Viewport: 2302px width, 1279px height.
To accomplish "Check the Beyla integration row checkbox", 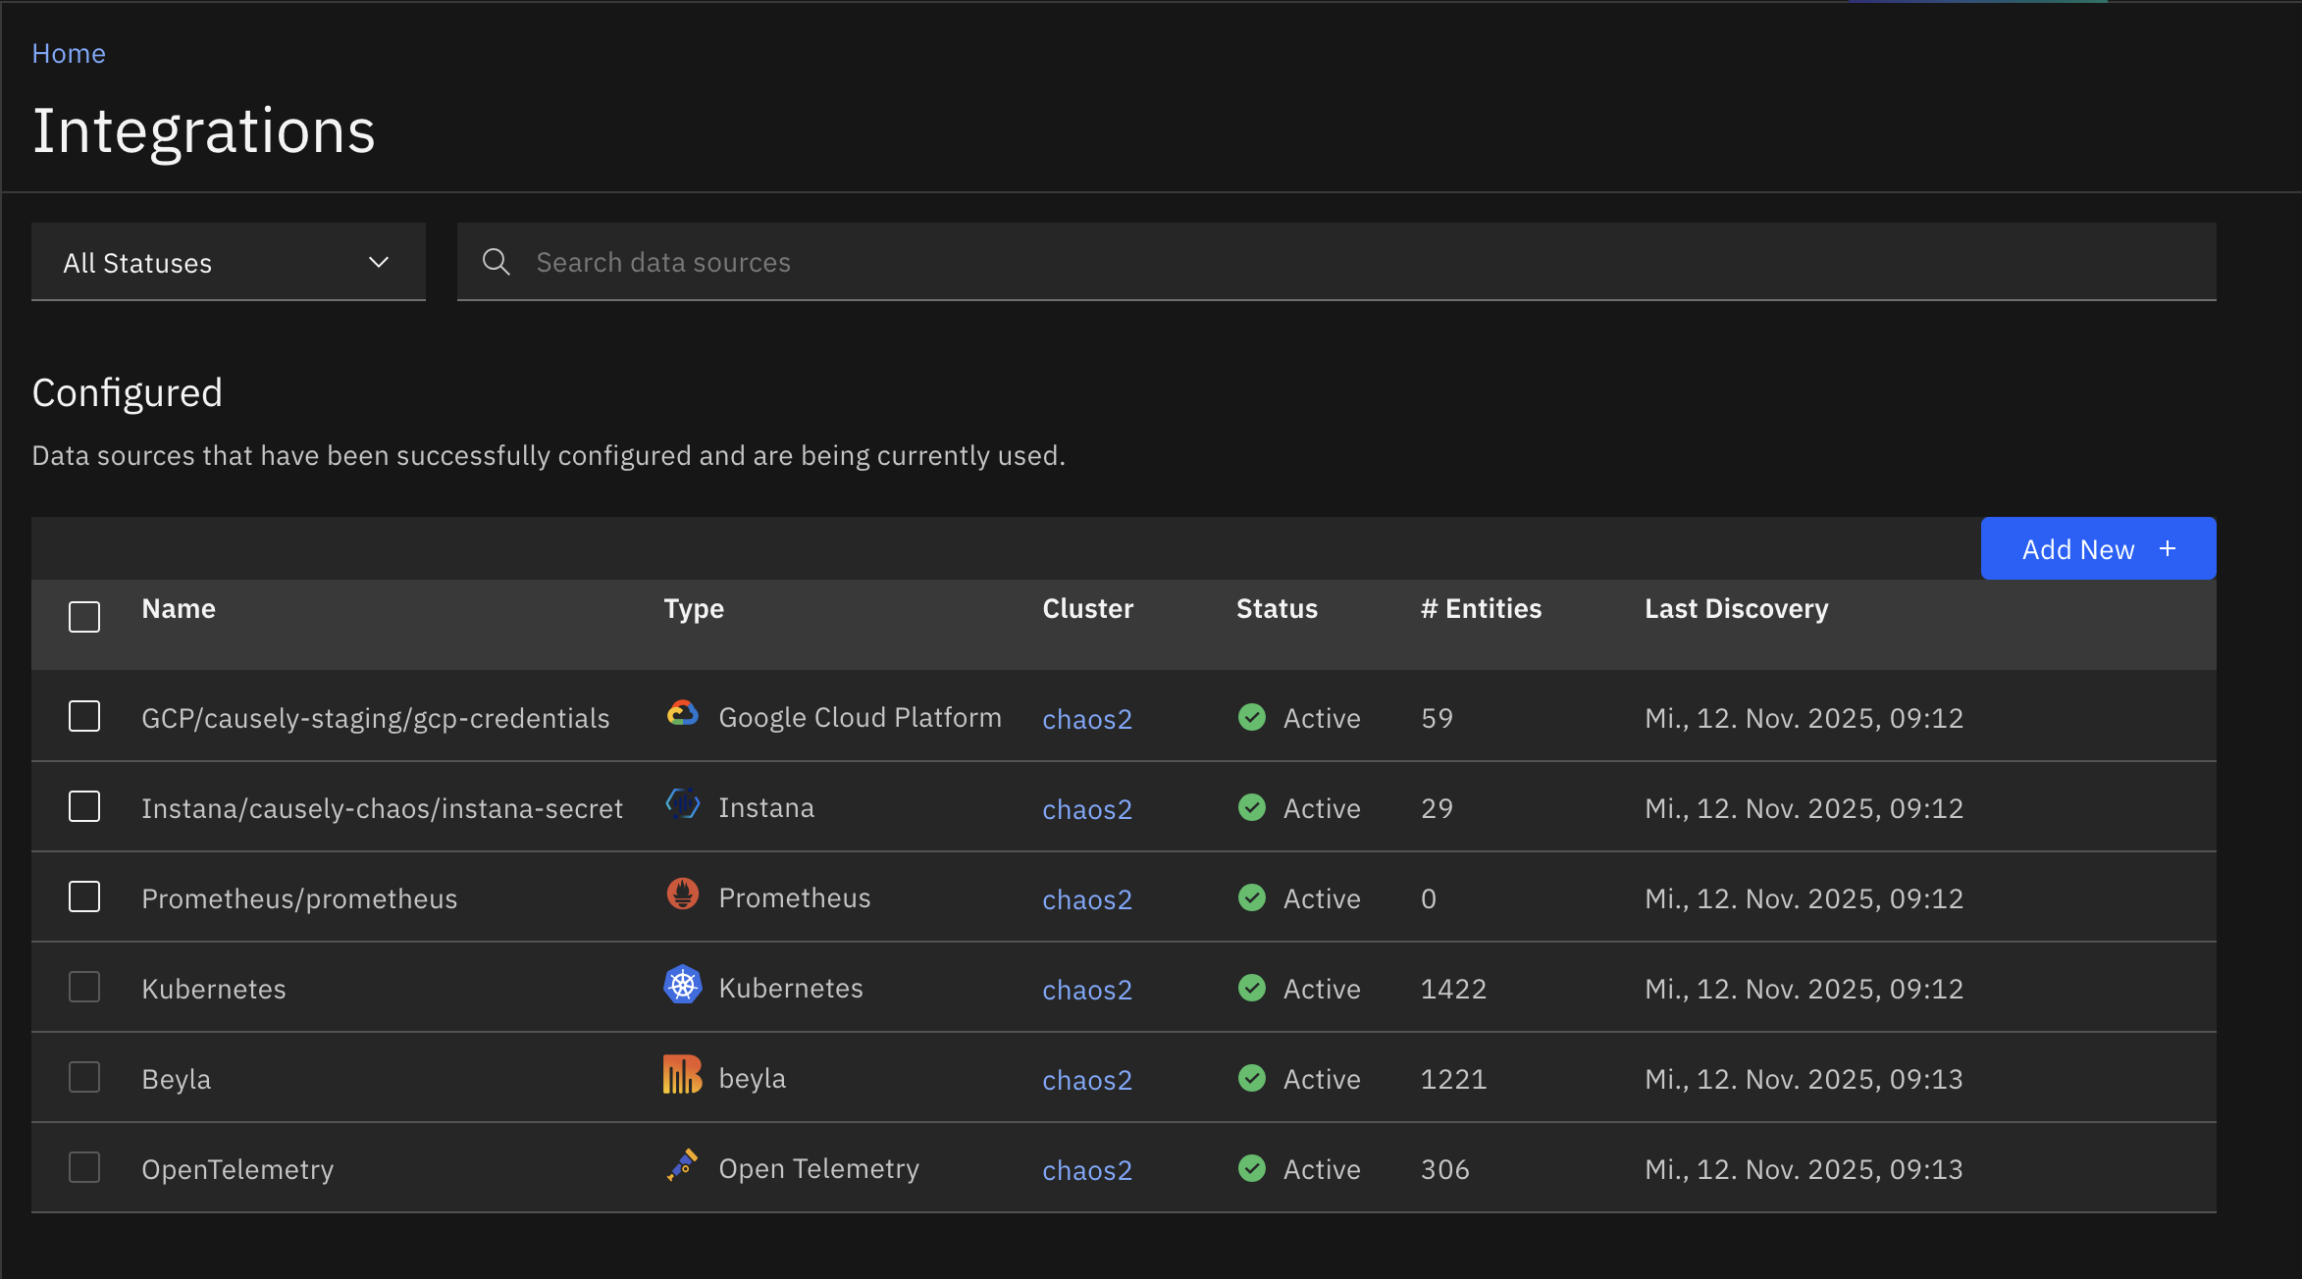I will tap(84, 1076).
